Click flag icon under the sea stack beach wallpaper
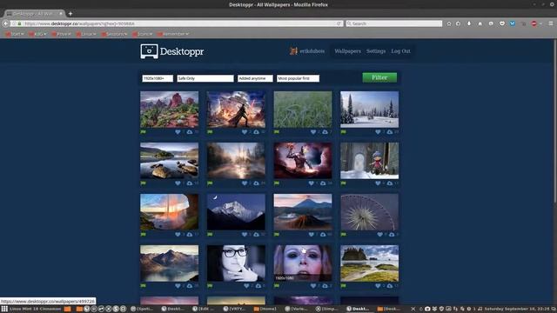The width and height of the screenshot is (557, 313). pyautogui.click(x=344, y=286)
